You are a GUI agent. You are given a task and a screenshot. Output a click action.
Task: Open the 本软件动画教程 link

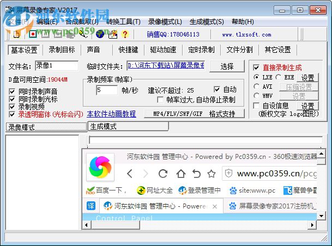(x=111, y=114)
